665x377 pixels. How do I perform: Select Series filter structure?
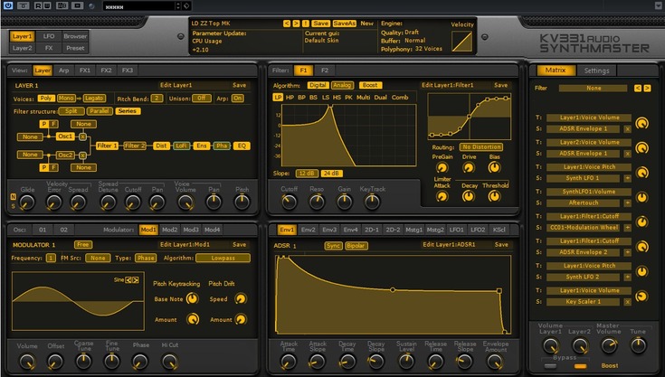(128, 111)
